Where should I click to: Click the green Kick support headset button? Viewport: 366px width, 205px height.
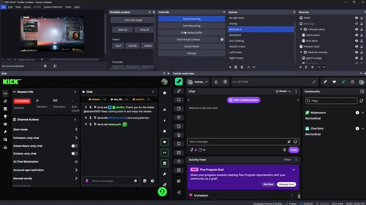point(162,192)
